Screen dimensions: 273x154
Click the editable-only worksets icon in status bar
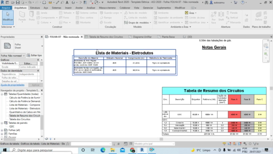(68, 144)
